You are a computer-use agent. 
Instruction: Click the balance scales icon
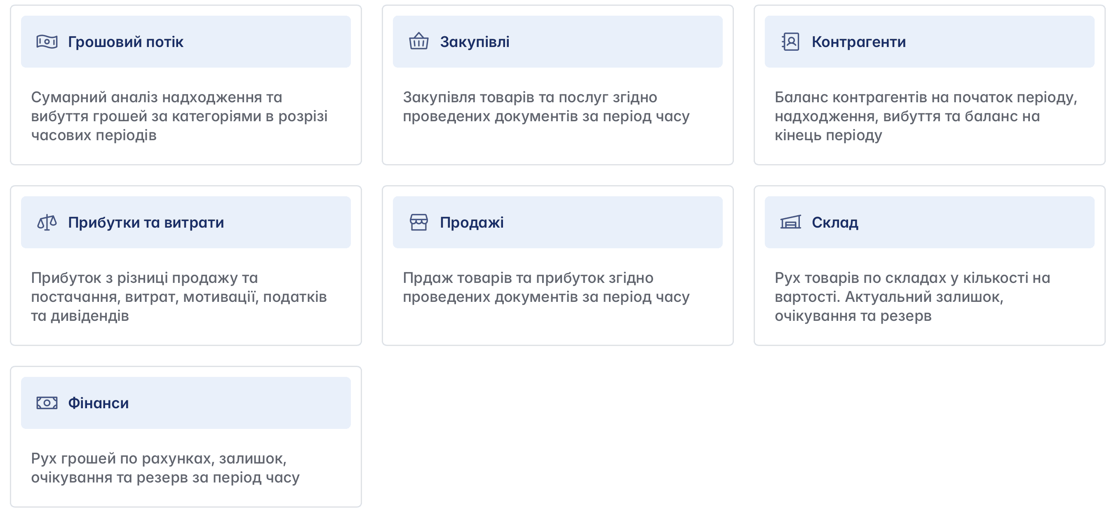point(47,222)
